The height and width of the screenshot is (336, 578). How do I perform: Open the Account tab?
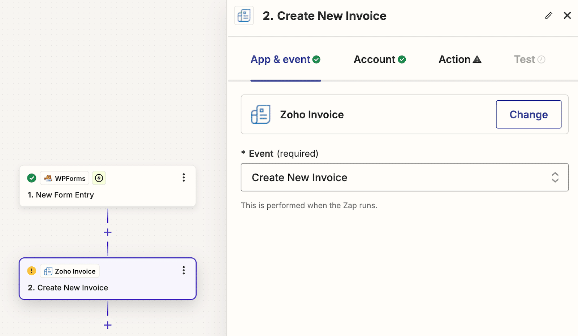(x=380, y=60)
